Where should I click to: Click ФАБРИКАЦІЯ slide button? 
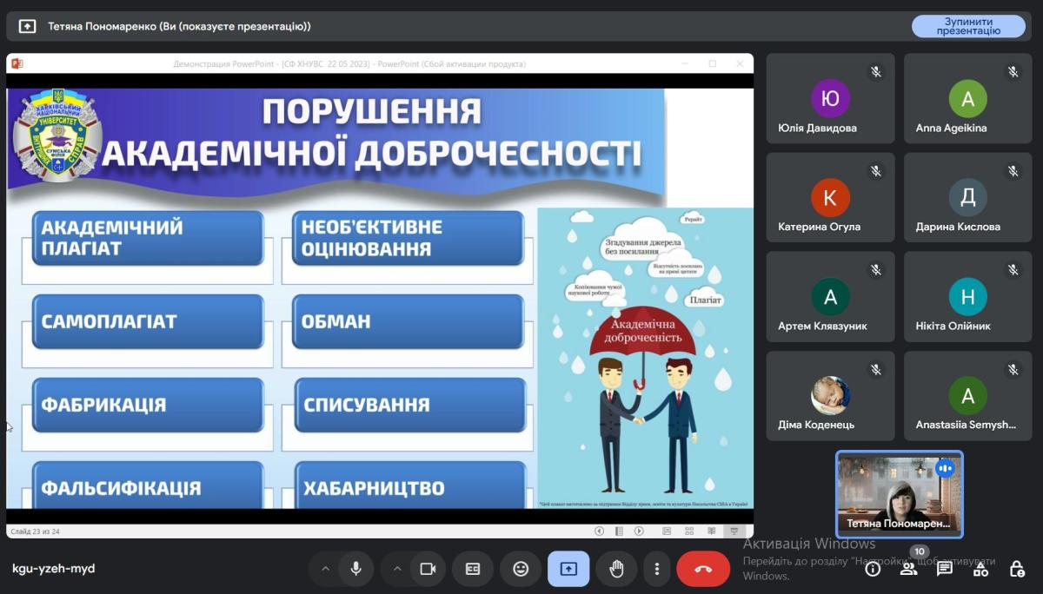click(148, 405)
